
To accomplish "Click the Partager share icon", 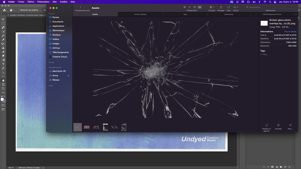I will [221, 7].
